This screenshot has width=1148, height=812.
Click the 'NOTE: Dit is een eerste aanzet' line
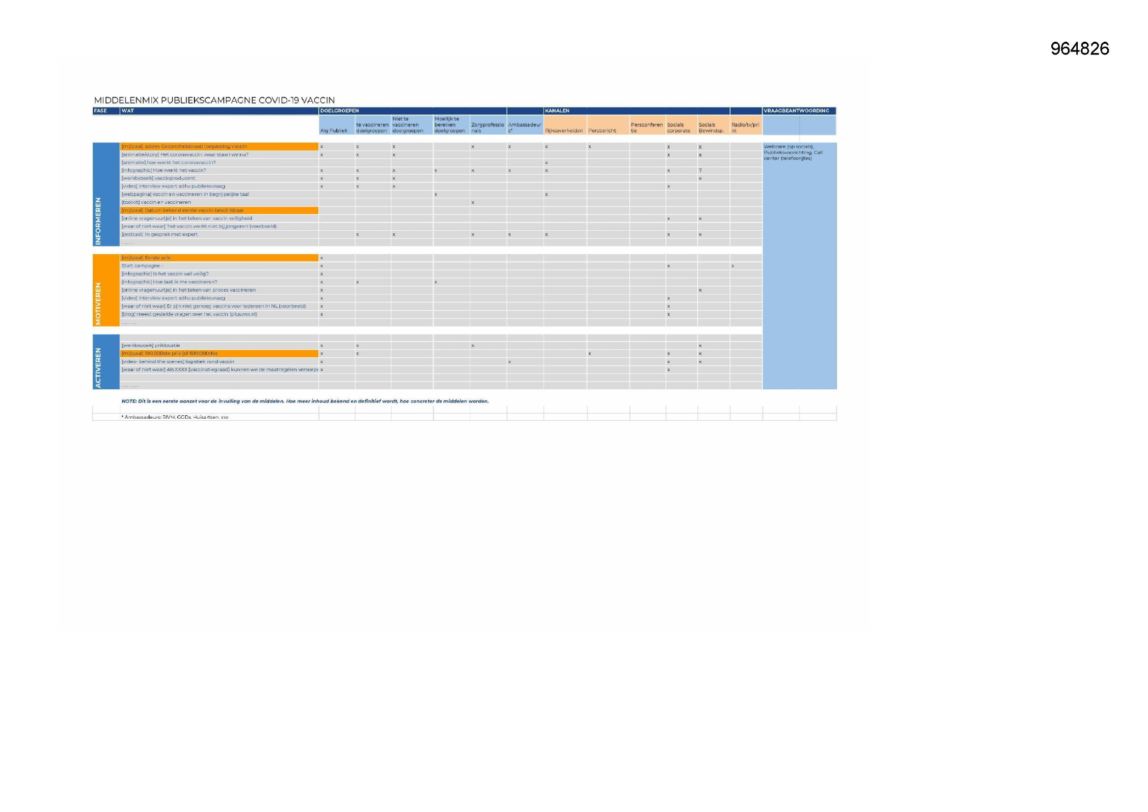click(x=305, y=401)
